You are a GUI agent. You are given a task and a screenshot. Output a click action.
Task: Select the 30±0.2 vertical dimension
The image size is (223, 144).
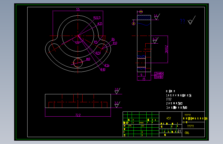pos(166,49)
